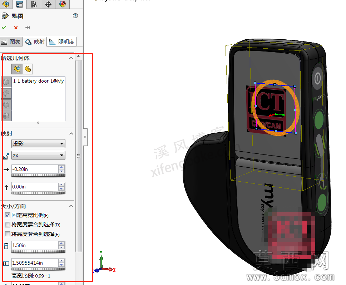Increase the height 1.50955414in value
This screenshot has height=285, width=346.
click(x=61, y=261)
